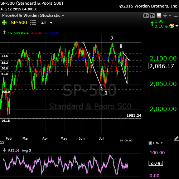Click the wave label 1 annotation
Screen dimensions: 179x179
pos(106,93)
